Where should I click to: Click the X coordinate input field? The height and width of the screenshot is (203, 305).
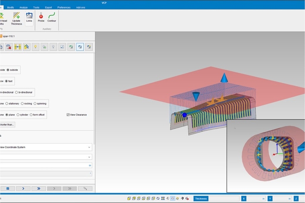[256, 198]
